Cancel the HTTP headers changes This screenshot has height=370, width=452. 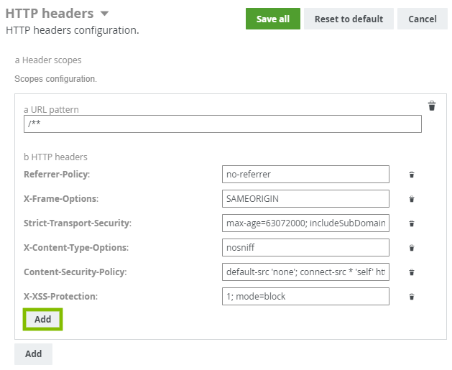(x=422, y=19)
